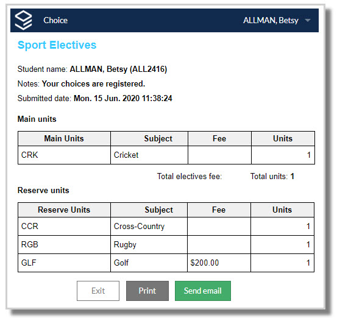
Task: Select the Sport Electives heading
Action: pos(57,45)
